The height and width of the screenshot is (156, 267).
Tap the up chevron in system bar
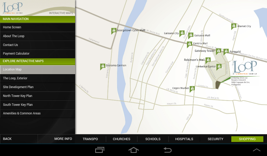pos(257,150)
